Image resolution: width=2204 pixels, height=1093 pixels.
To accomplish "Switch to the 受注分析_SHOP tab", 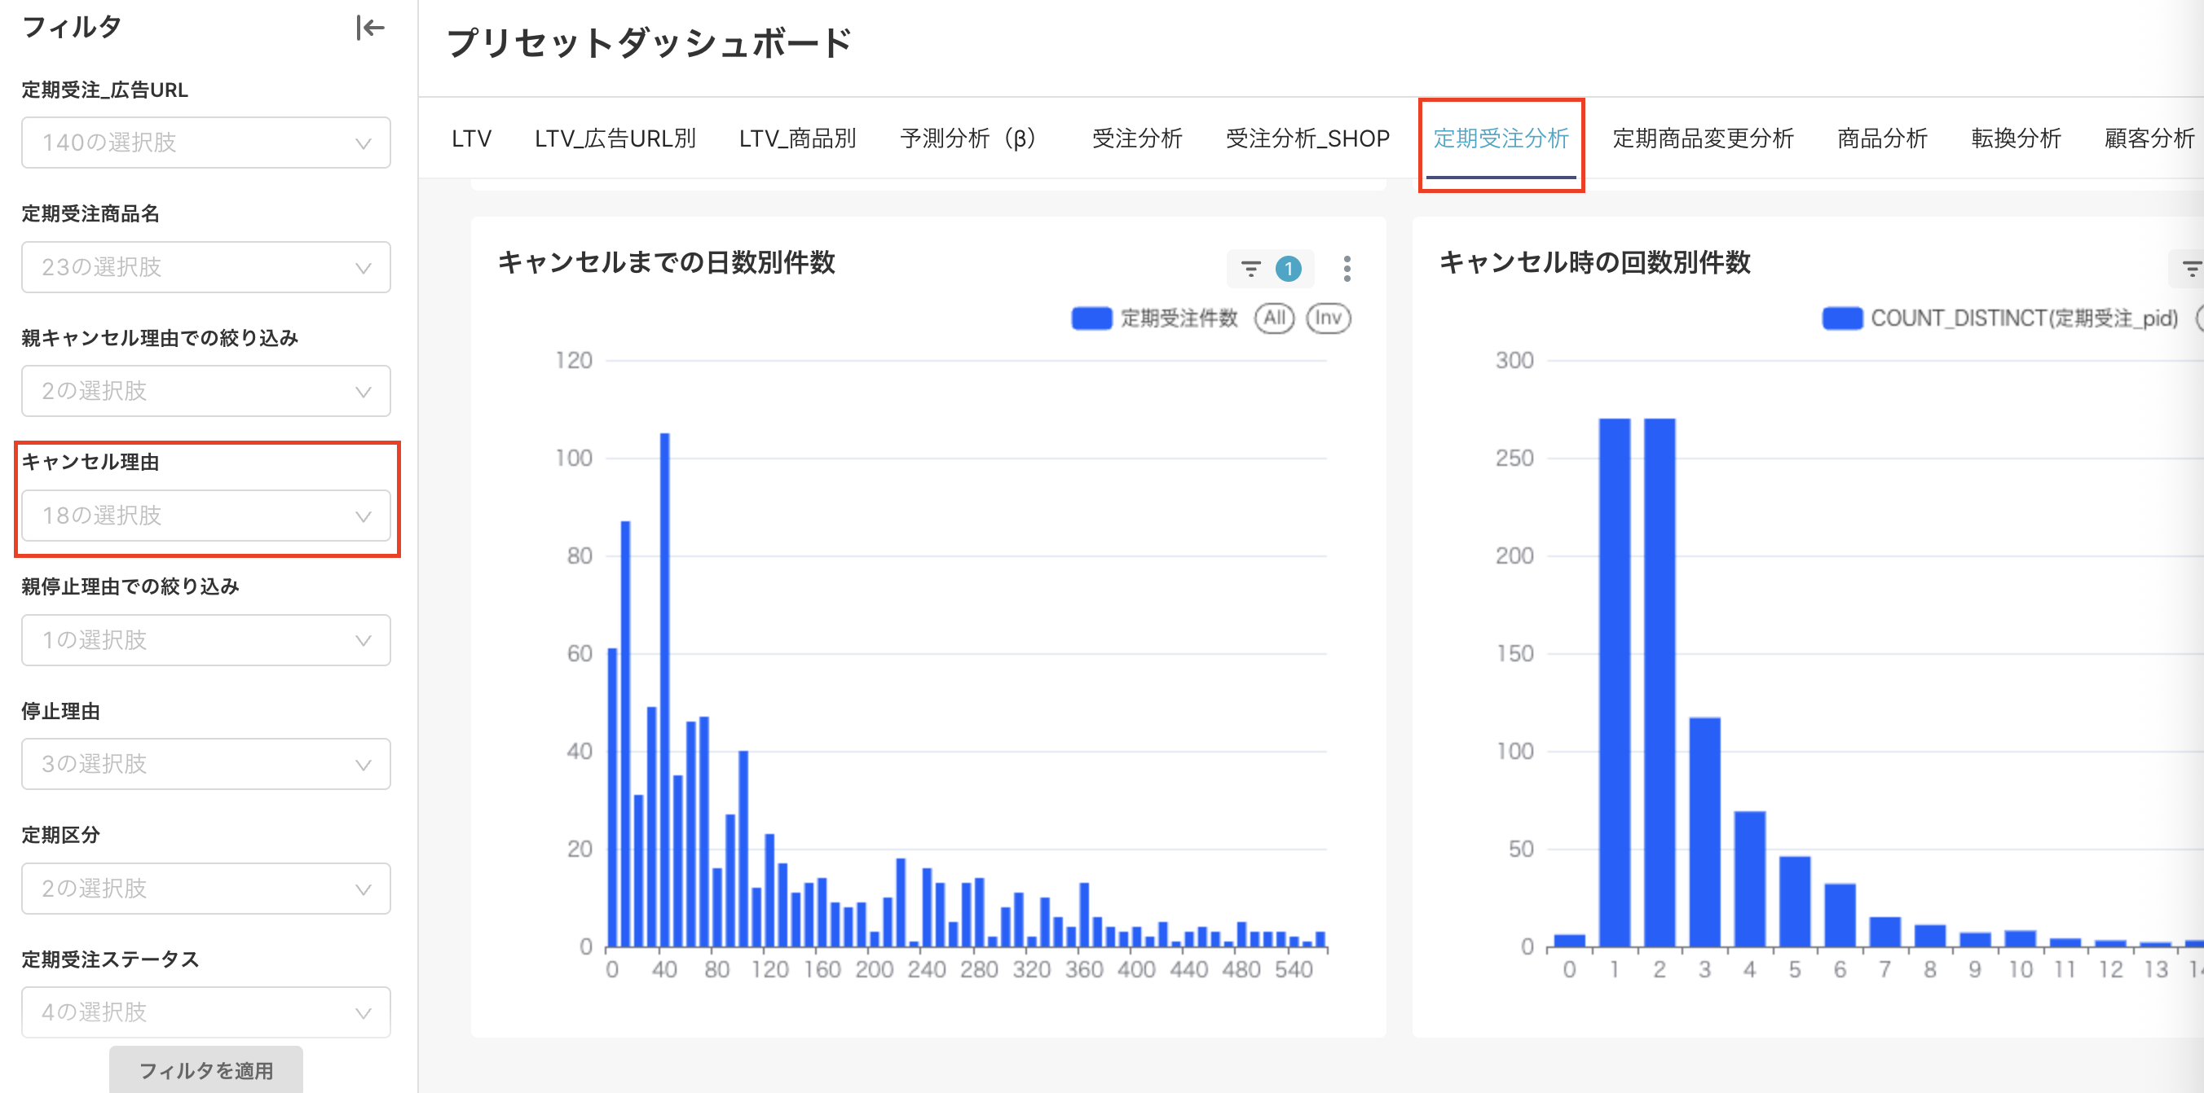I will 1307,138.
